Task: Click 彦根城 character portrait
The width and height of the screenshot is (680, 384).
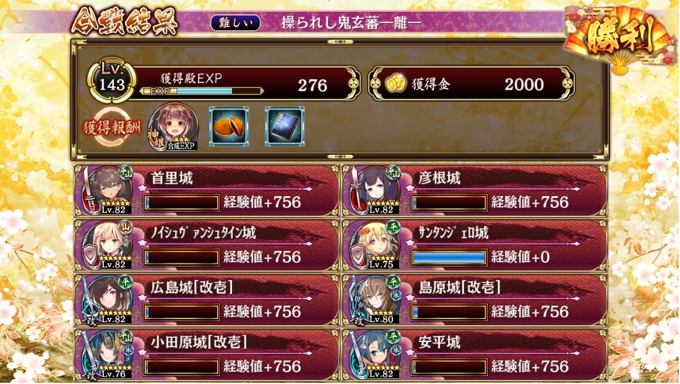Action: click(x=378, y=190)
